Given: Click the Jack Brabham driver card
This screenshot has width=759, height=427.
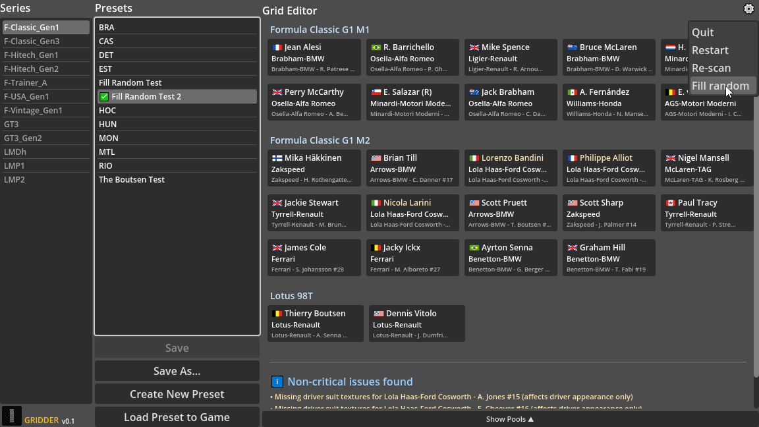Looking at the screenshot, I should coord(511,102).
